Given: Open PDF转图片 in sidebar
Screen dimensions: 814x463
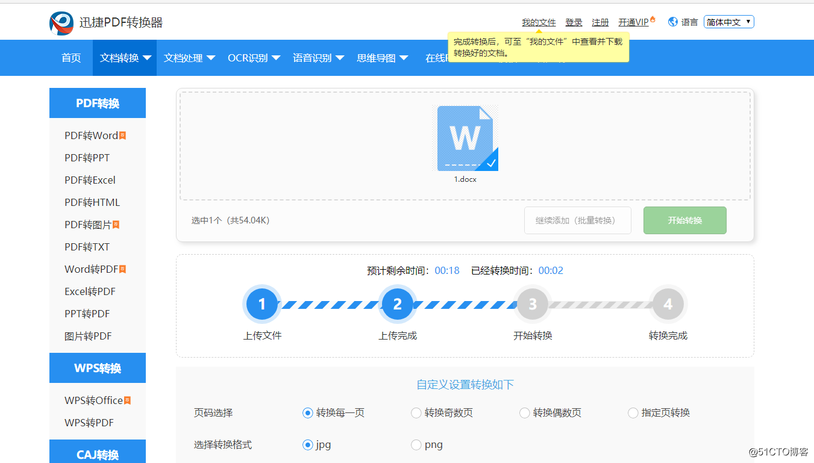Looking at the screenshot, I should pos(88,225).
